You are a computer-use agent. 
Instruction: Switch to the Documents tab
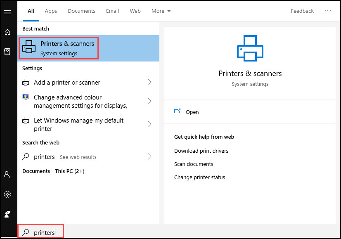(81, 11)
